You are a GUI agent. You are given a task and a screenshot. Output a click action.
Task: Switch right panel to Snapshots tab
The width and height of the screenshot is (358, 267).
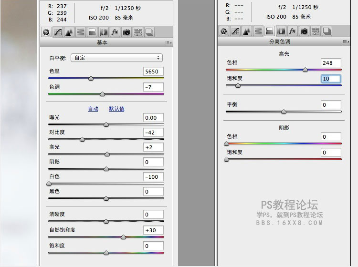pyautogui.click(x=326, y=31)
